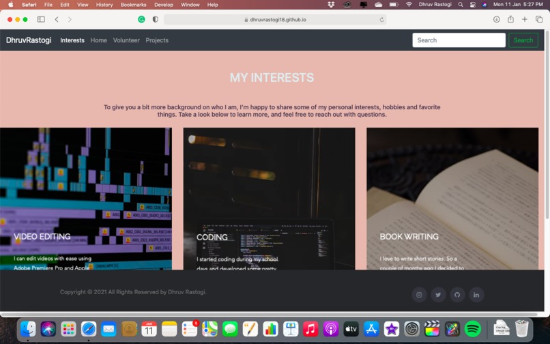550x344 pixels.
Task: Click the date and time in the menu bar
Action: point(518,5)
